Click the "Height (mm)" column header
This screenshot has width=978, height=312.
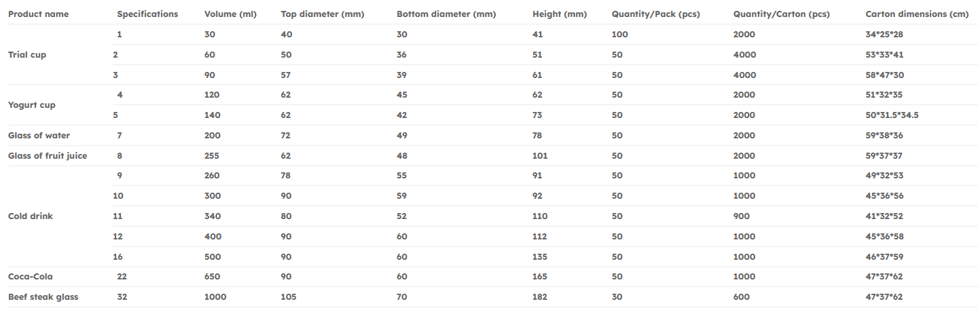[560, 14]
